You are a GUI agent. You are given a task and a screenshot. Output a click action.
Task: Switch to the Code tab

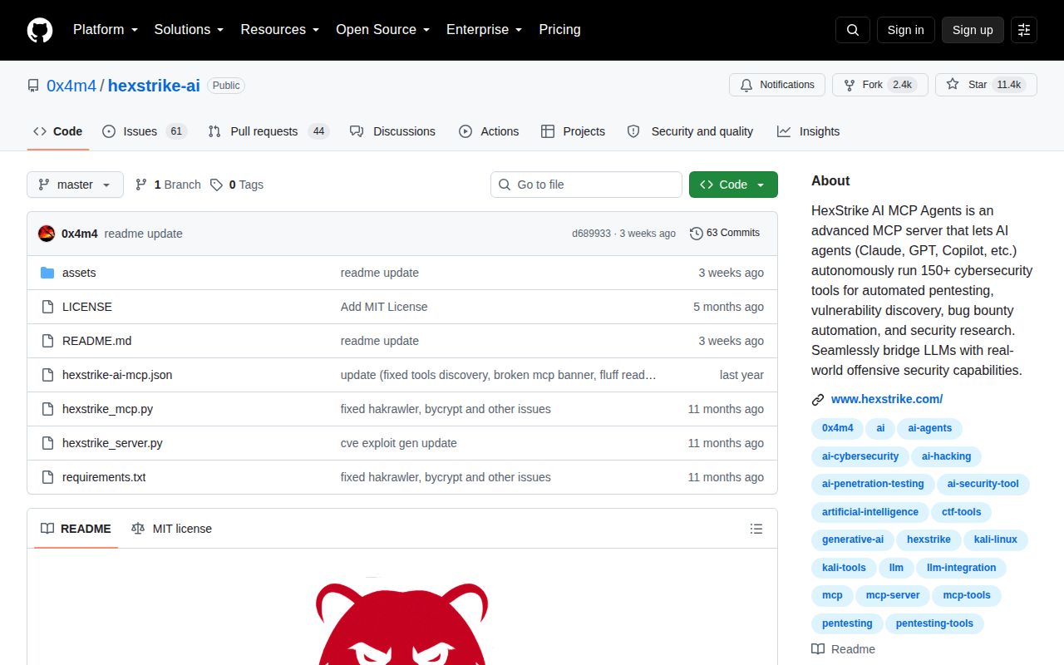point(58,131)
